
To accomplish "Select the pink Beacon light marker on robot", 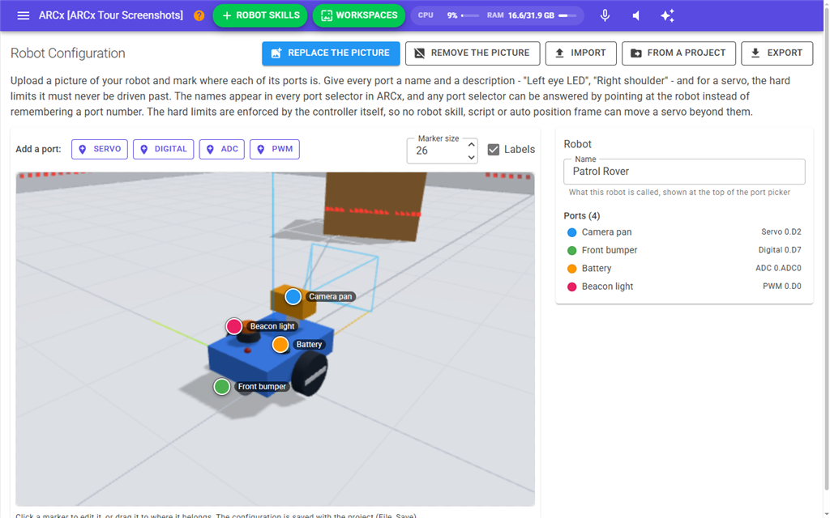I will [234, 326].
